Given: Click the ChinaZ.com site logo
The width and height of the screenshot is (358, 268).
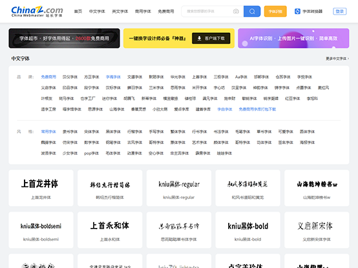Looking at the screenshot, I should pos(37,12).
